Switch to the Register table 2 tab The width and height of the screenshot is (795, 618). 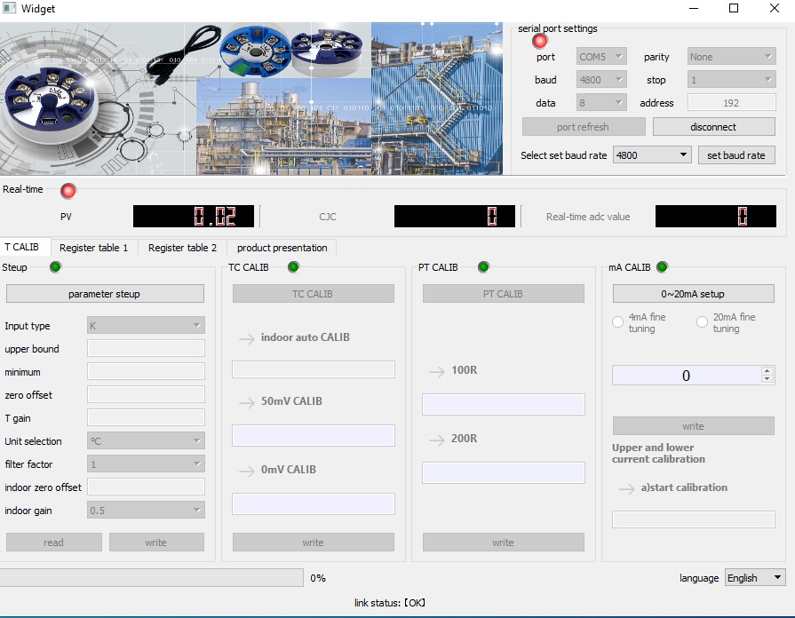(x=182, y=248)
